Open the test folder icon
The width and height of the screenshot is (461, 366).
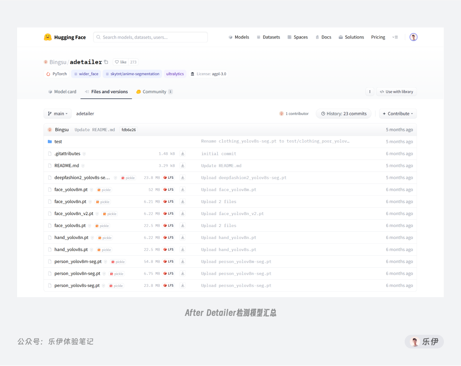[50, 142]
